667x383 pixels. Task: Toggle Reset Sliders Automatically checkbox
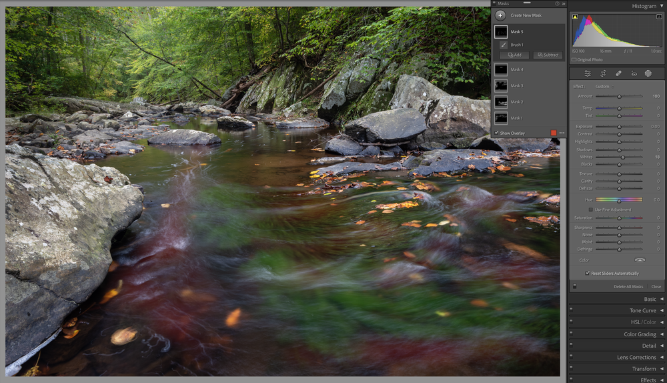click(x=588, y=273)
